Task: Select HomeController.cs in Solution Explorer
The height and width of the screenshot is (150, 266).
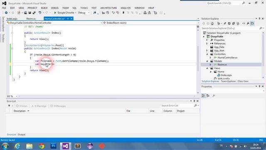Action: point(227,57)
